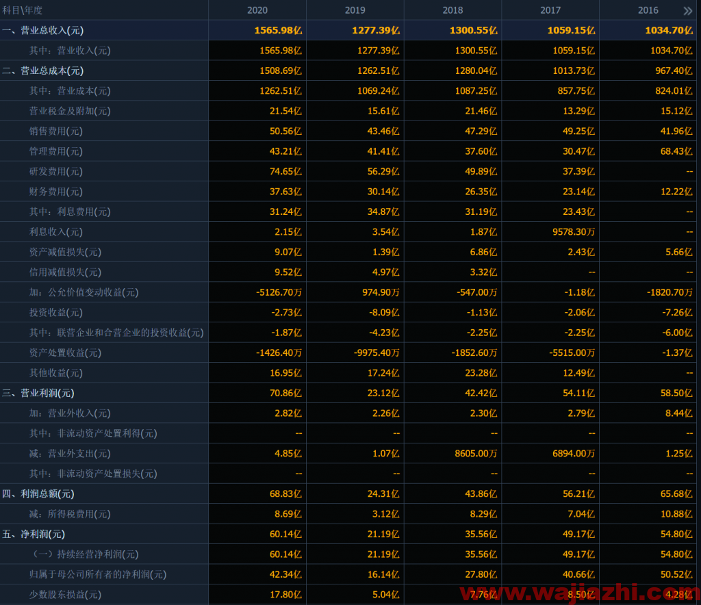
Task: Select the 营业税金及附加(元) row label
Action: (70, 111)
